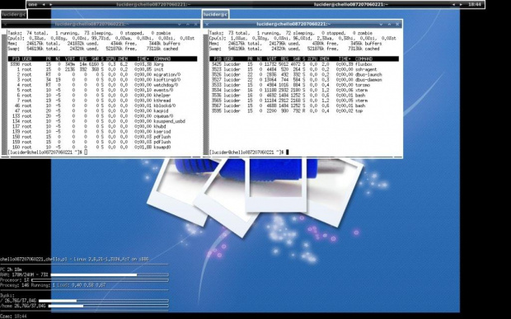Select the dimmed terminal entry in toolbar iconbar
Screen dimensions: 511x319
(153, 5)
